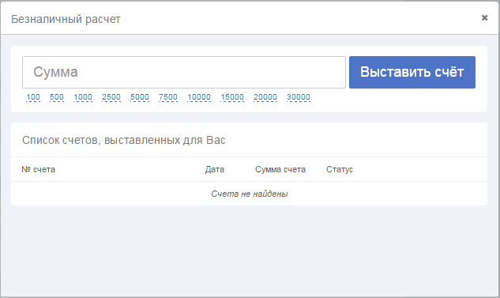Select the 100 preset amount
The image size is (500, 298).
[x=33, y=97]
